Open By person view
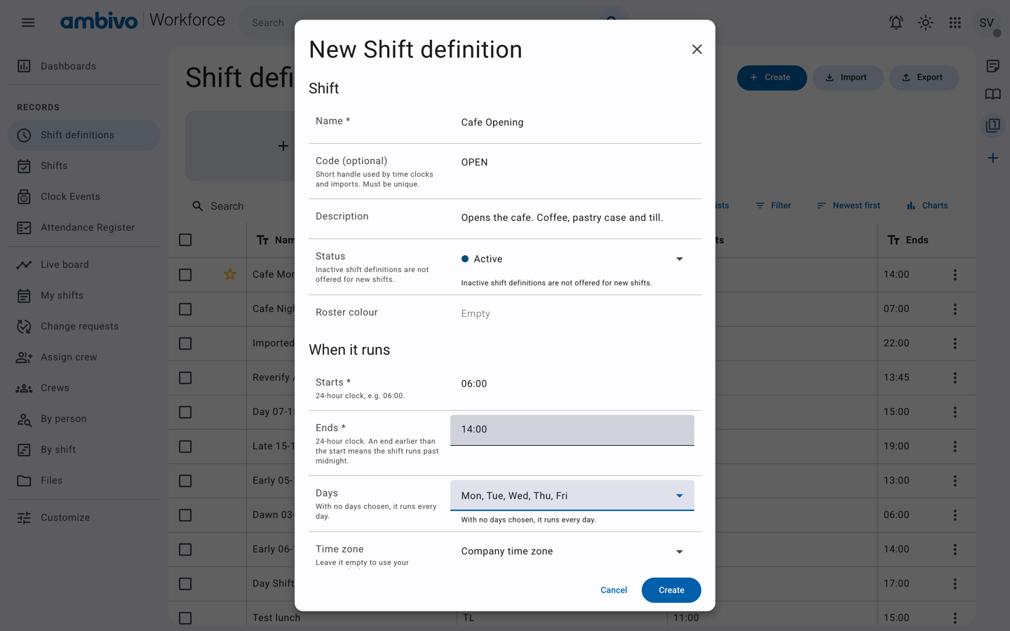The height and width of the screenshot is (631, 1010). click(x=84, y=419)
